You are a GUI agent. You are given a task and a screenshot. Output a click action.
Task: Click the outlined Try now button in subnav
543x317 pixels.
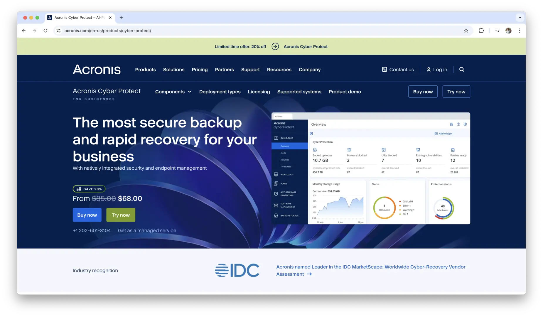(456, 92)
